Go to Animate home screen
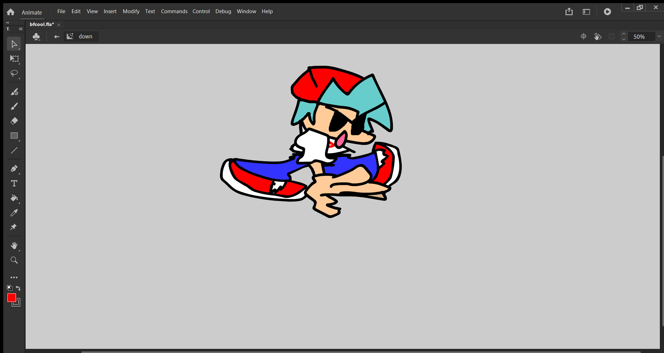 pyautogui.click(x=11, y=12)
